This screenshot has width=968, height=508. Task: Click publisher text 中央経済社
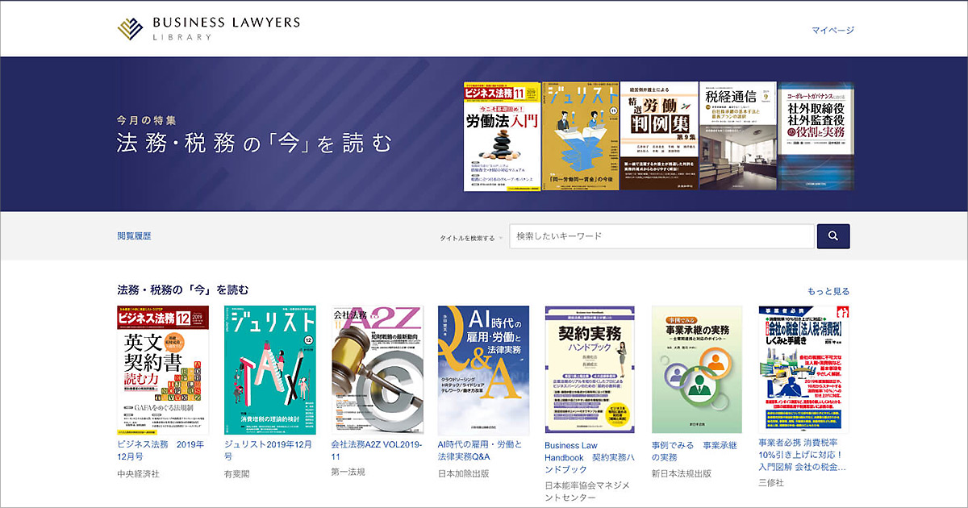[138, 474]
